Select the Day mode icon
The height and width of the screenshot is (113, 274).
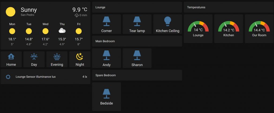coord(34,57)
